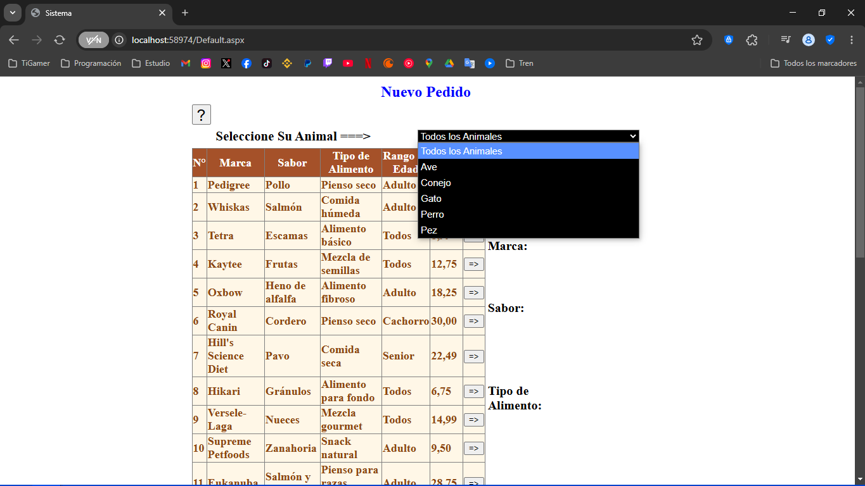Click the question mark help button
Image resolution: width=865 pixels, height=486 pixels.
(x=202, y=115)
